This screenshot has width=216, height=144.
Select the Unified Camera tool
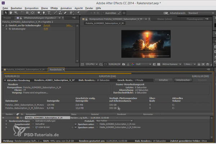click(x=27, y=13)
